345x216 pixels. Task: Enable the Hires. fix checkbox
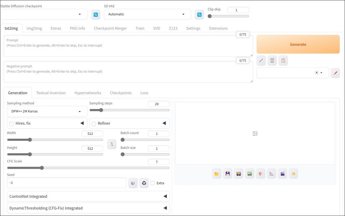pos(11,123)
